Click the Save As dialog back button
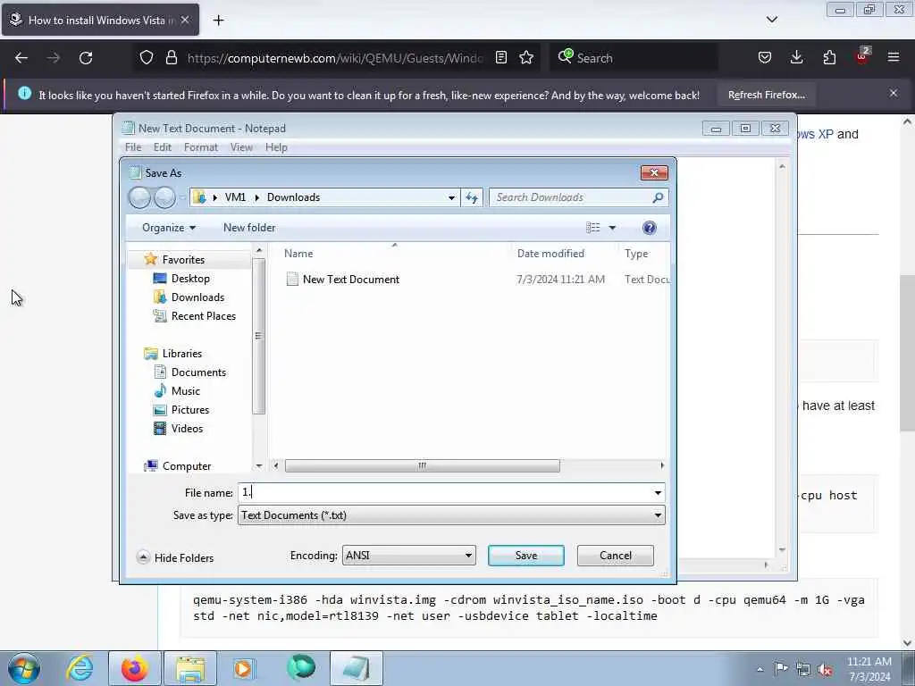This screenshot has height=686, width=915. click(139, 197)
